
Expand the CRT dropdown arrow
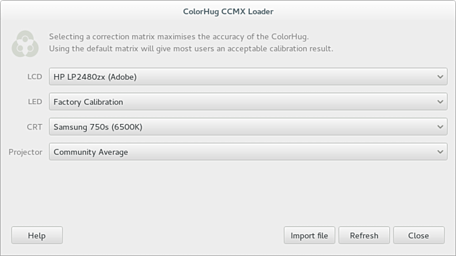pyautogui.click(x=440, y=127)
